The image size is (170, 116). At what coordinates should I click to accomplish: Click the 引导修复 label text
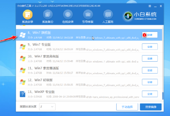[x=88, y=22]
